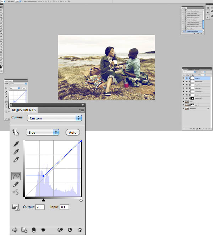
Task: Return to adjustment list with back arrow
Action: (x=15, y=230)
